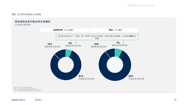Open the 成为客户 link
Image resolution: width=188 pixels, height=105 pixels.
point(38,100)
